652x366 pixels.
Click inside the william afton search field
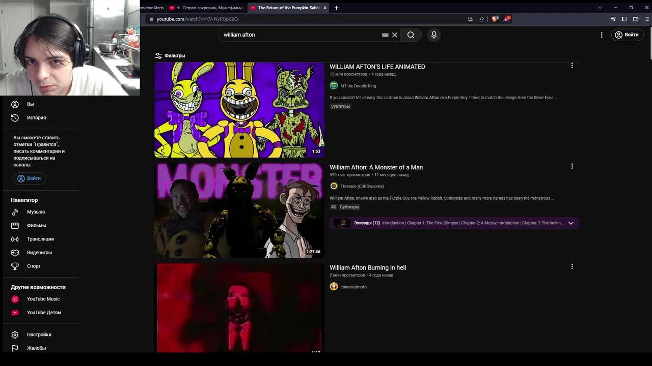pos(301,35)
